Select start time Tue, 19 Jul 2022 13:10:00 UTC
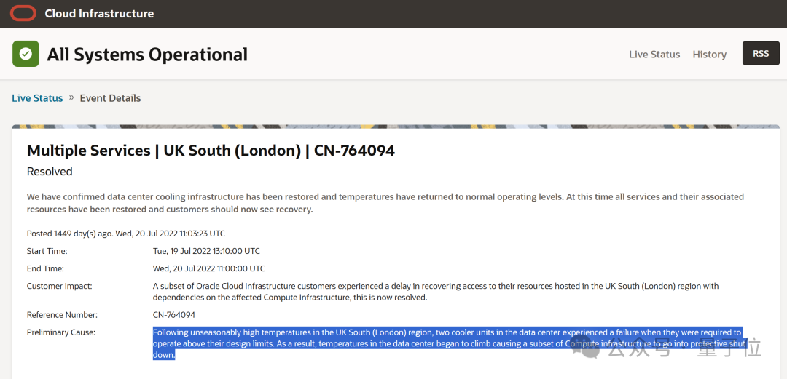Image resolution: width=787 pixels, height=379 pixels. [x=206, y=251]
